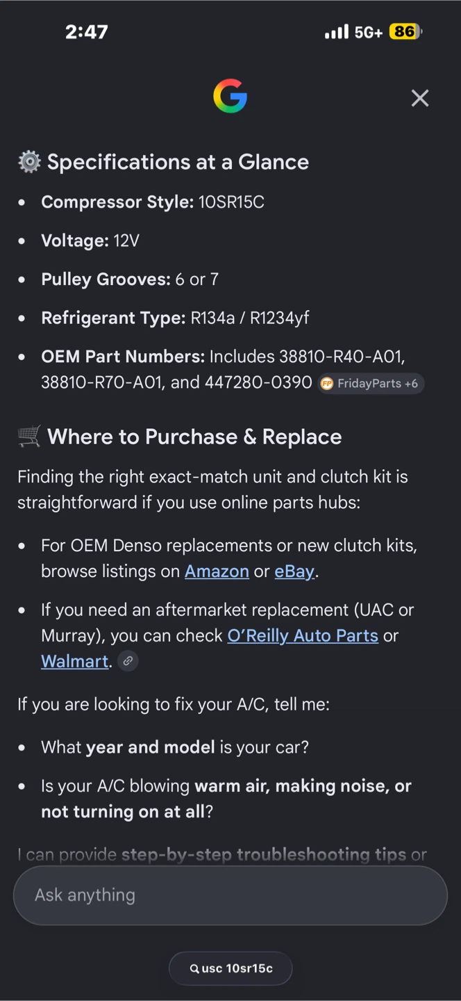Open the Walmart link
The width and height of the screenshot is (461, 1001).
pyautogui.click(x=75, y=661)
